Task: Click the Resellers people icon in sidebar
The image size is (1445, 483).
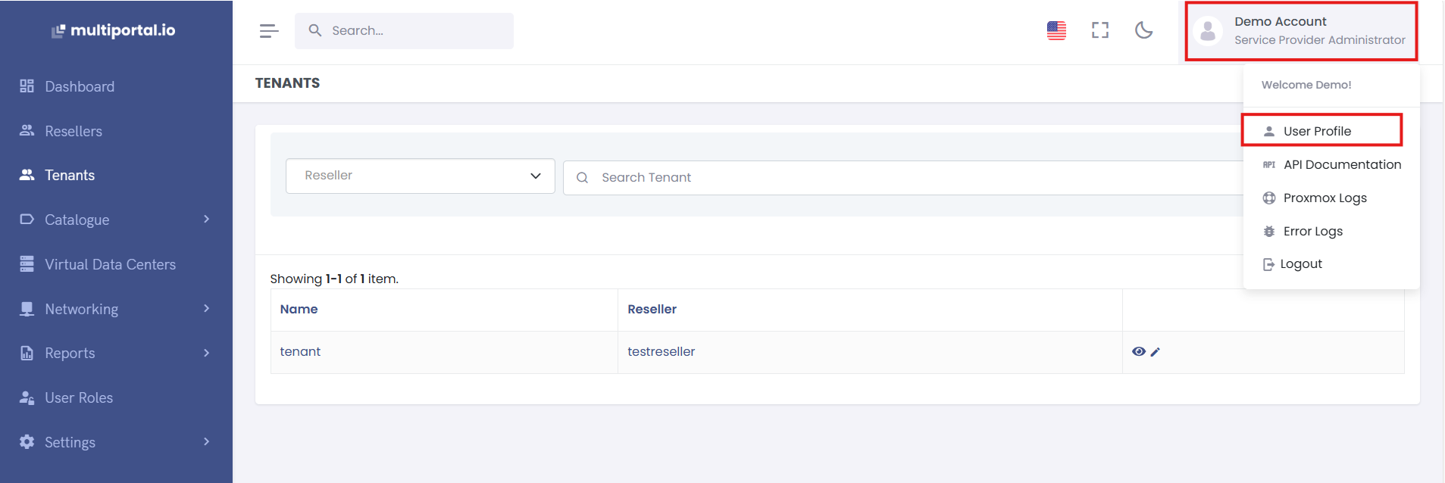Action: 27,130
